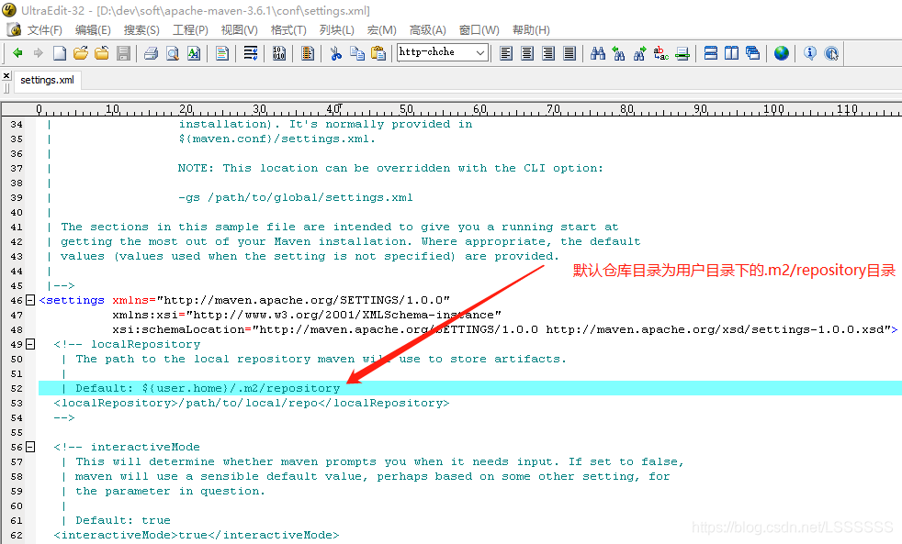This screenshot has height=544, width=902.
Task: Open the 高级(A) menu
Action: (427, 30)
